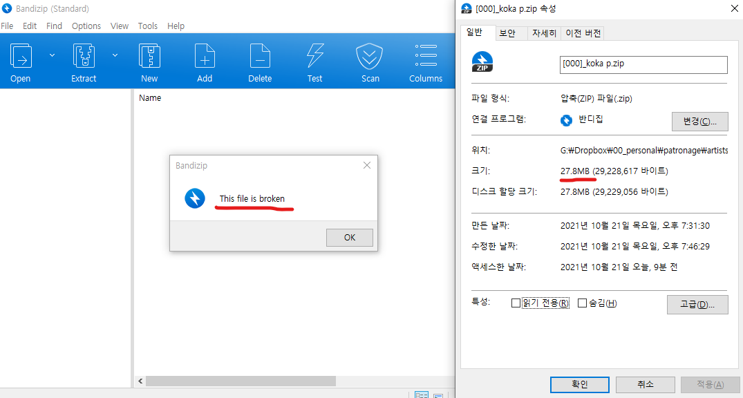Click the Test archive icon
The height and width of the screenshot is (398, 743).
point(314,56)
